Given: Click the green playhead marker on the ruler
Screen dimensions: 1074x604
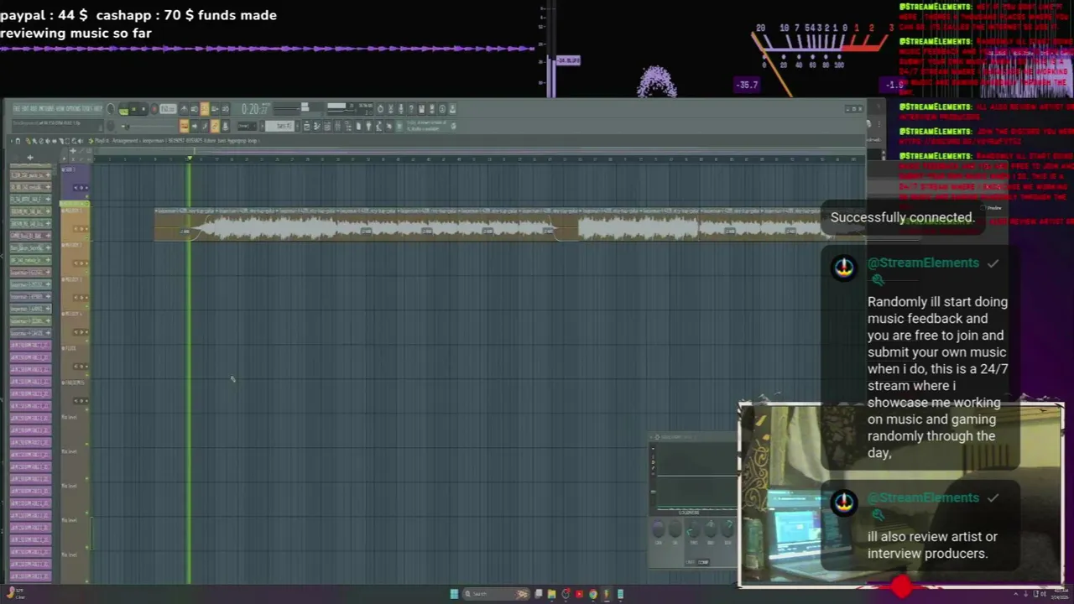Looking at the screenshot, I should click(190, 158).
